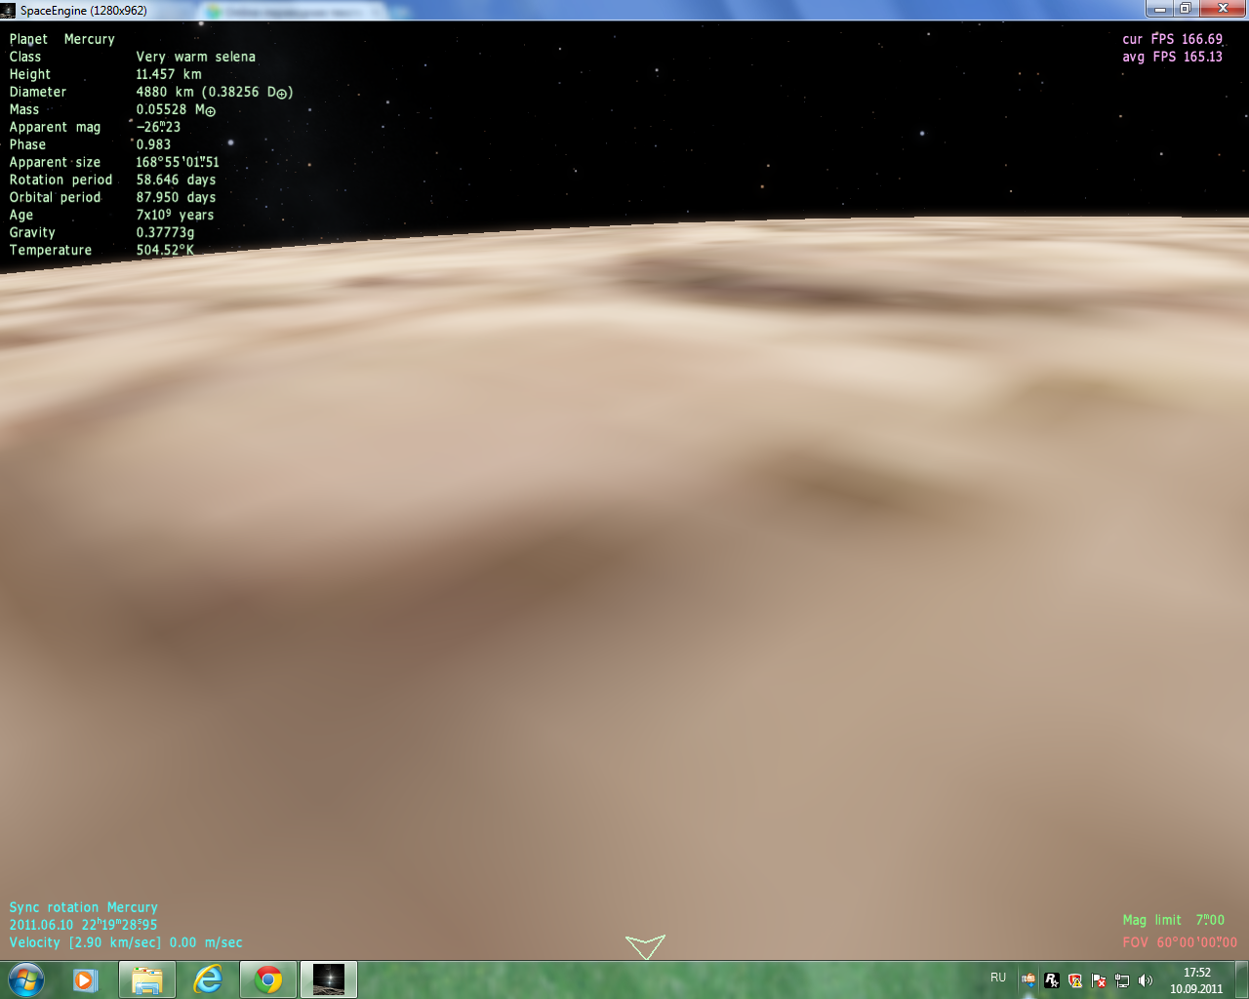Click the temperature value '504.52°K'

coord(165,250)
